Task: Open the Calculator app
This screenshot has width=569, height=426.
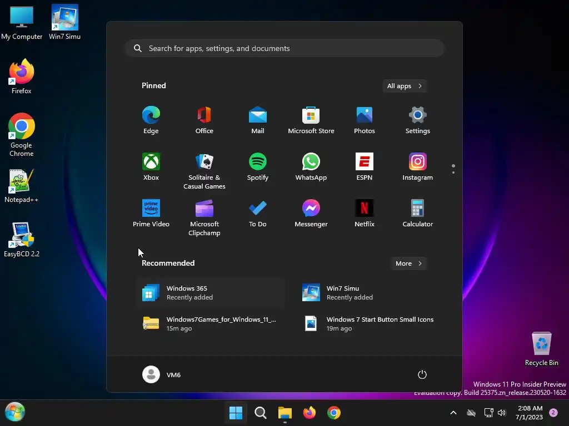Action: [418, 214]
